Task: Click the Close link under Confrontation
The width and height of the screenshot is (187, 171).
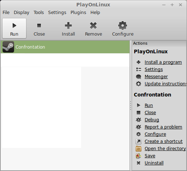Action: pyautogui.click(x=150, y=113)
